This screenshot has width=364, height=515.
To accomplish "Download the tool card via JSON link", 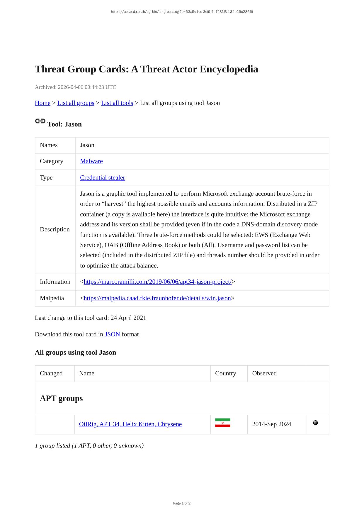I will [x=112, y=334].
